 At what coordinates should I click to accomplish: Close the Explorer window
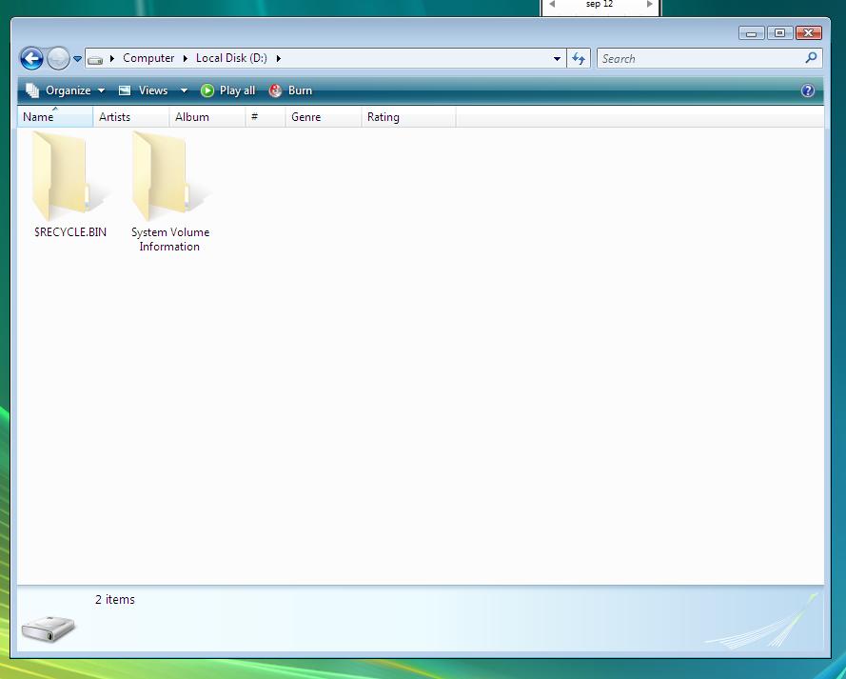(808, 33)
